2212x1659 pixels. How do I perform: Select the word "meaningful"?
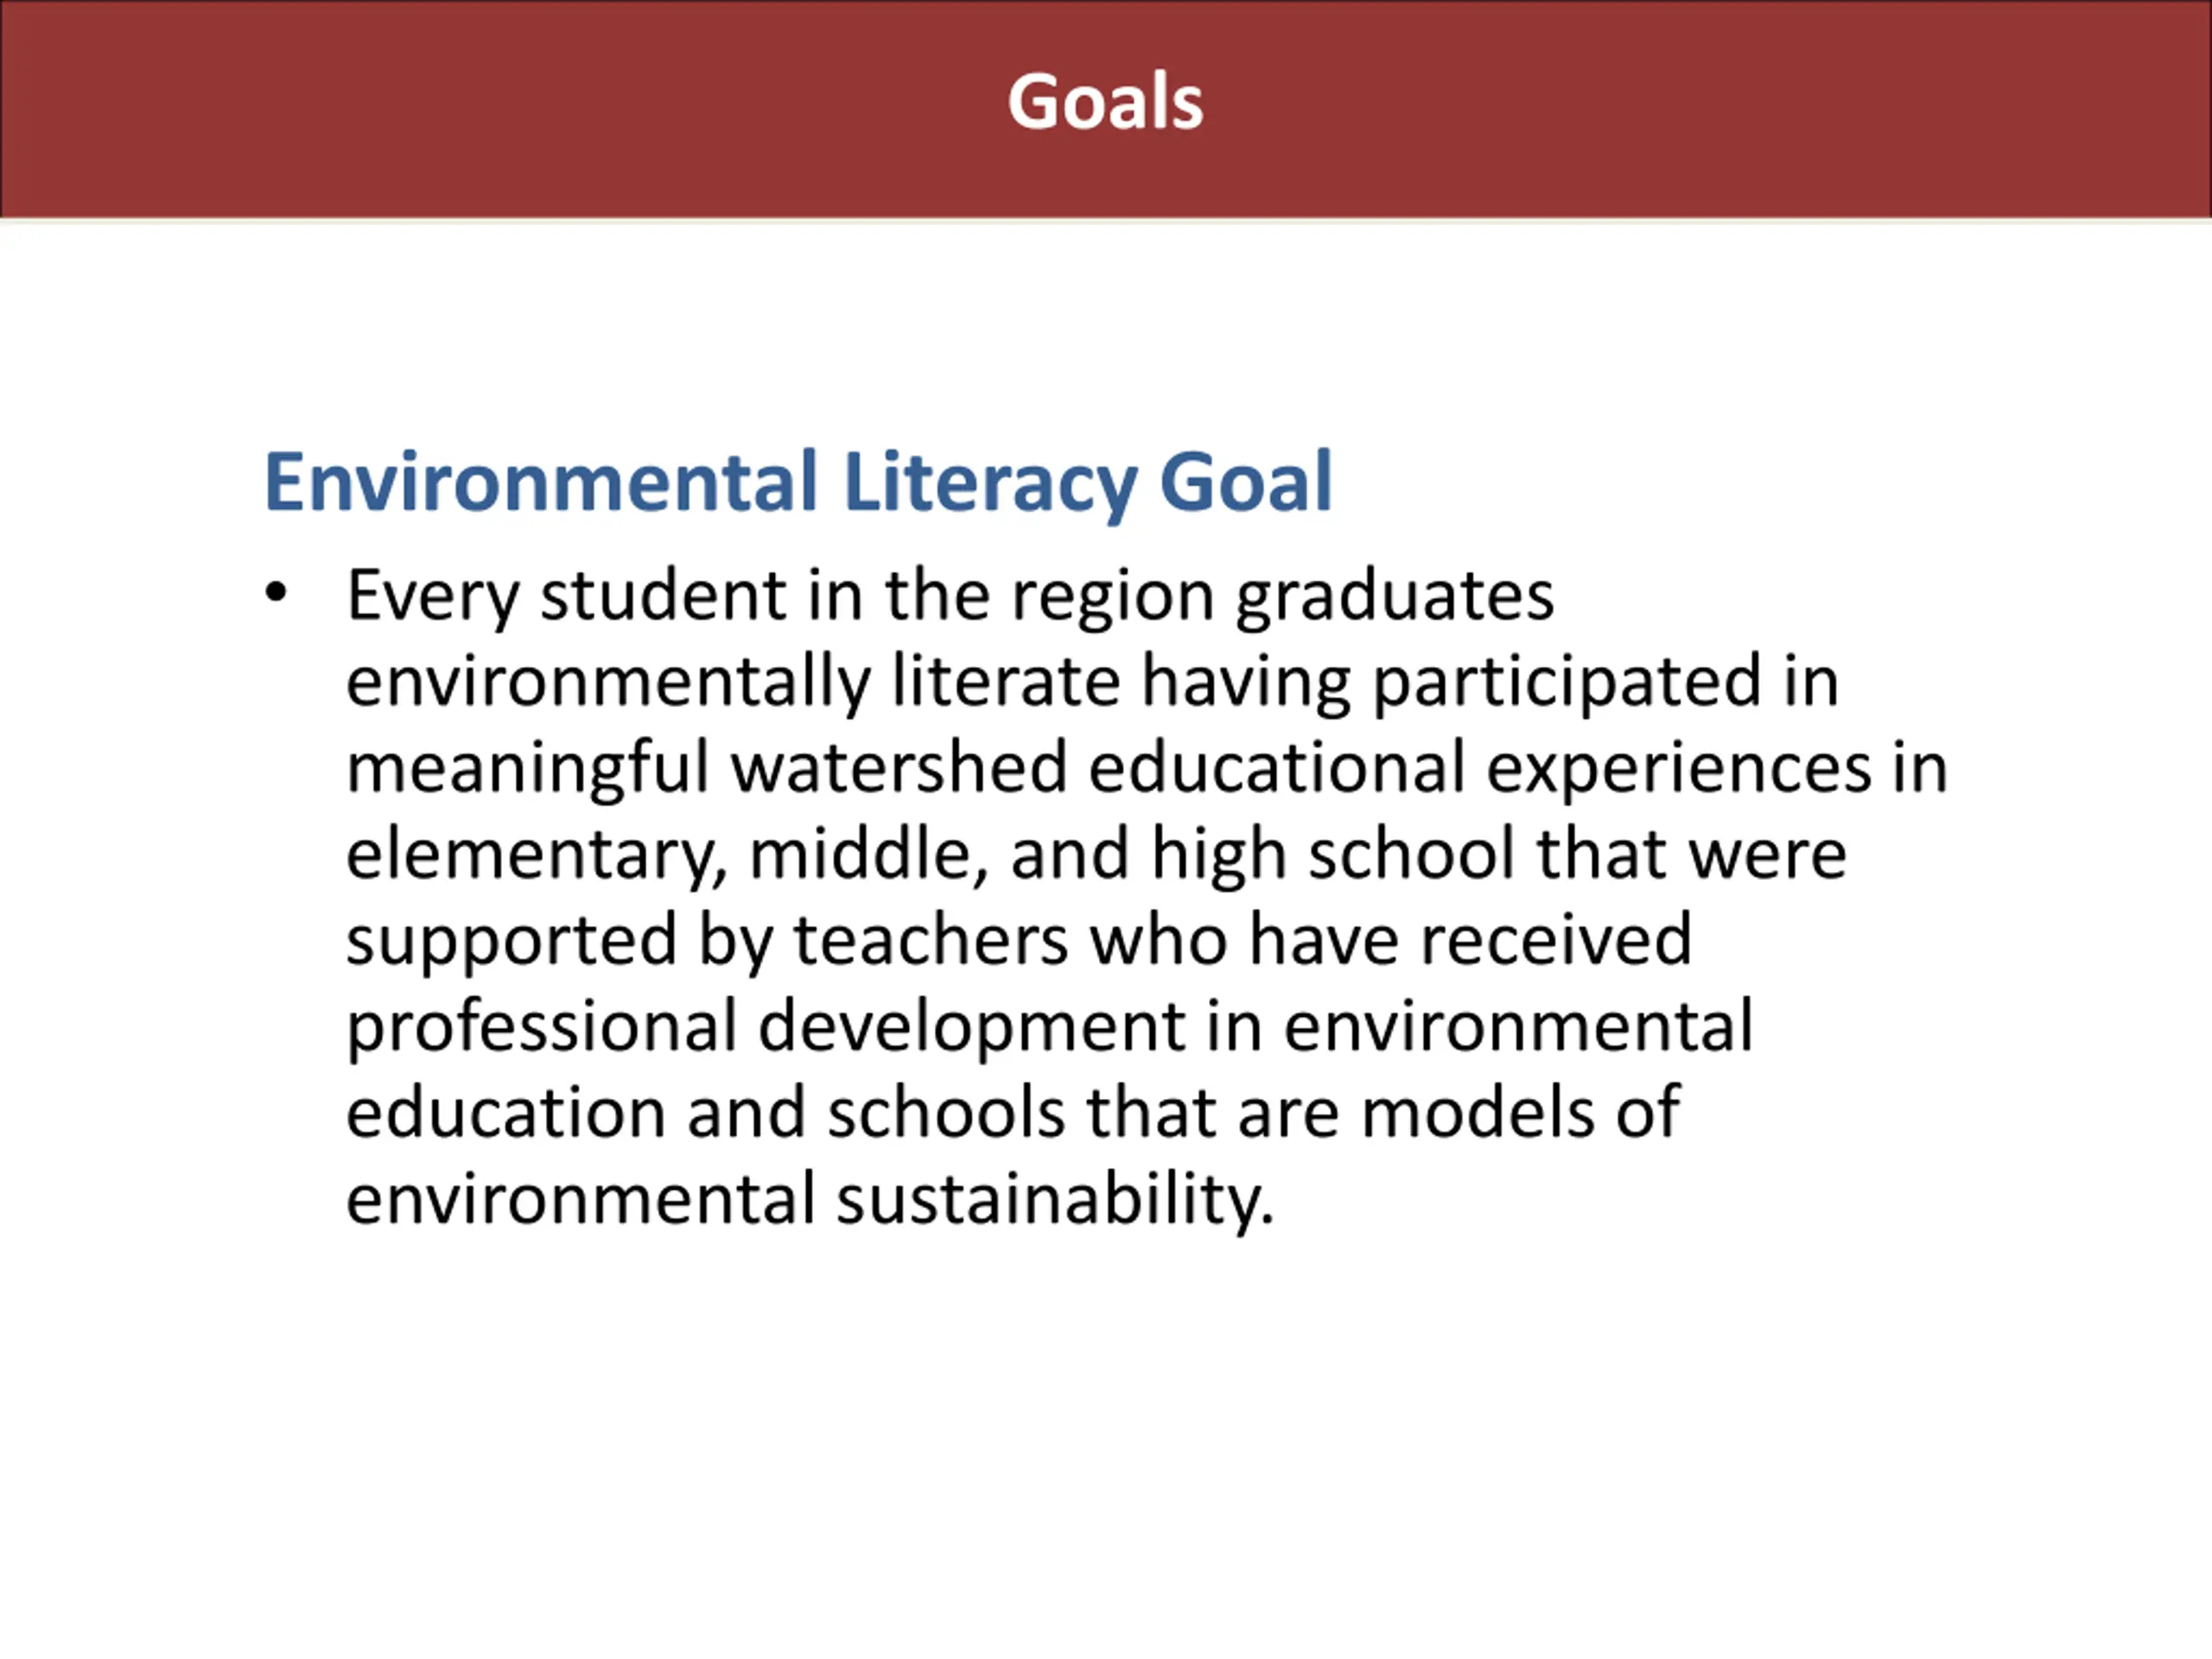point(528,770)
